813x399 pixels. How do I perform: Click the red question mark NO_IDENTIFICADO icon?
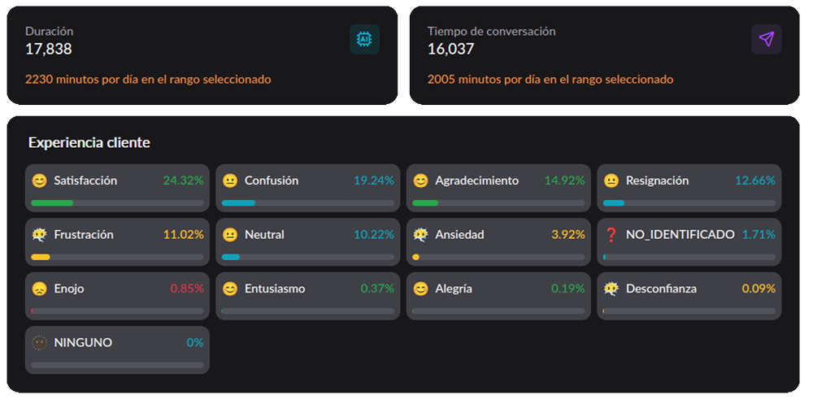click(x=611, y=235)
